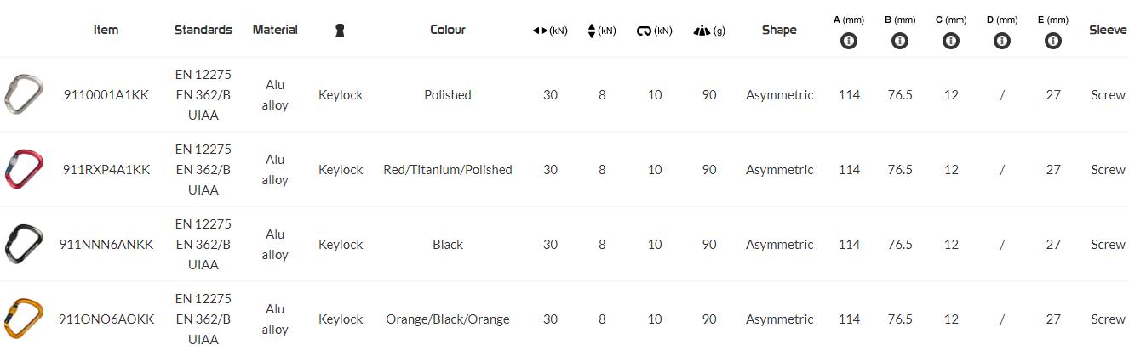Click the gate lock type header icon
The width and height of the screenshot is (1129, 350).
tap(341, 30)
